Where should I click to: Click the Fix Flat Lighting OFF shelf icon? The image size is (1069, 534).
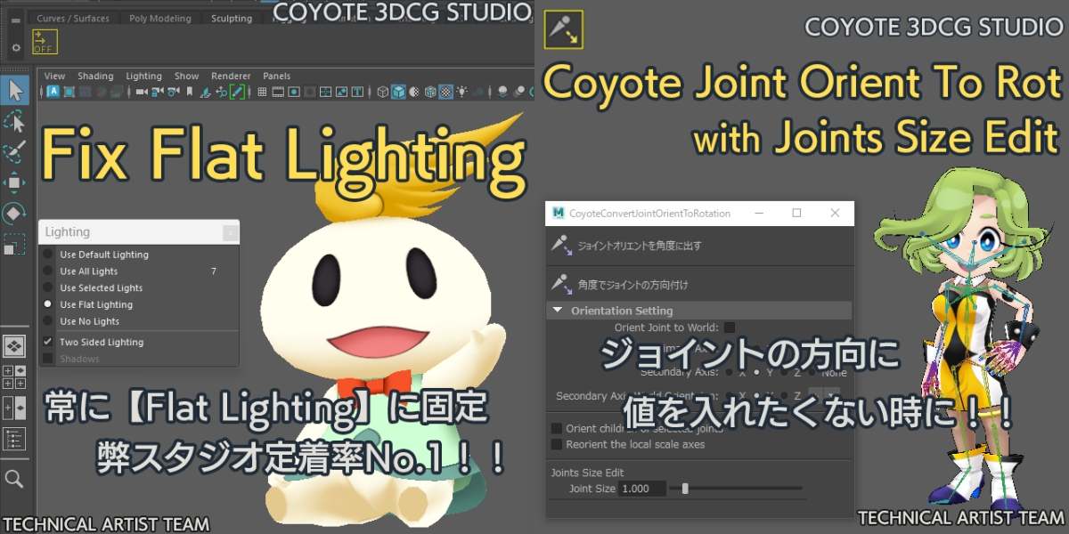coord(44,41)
